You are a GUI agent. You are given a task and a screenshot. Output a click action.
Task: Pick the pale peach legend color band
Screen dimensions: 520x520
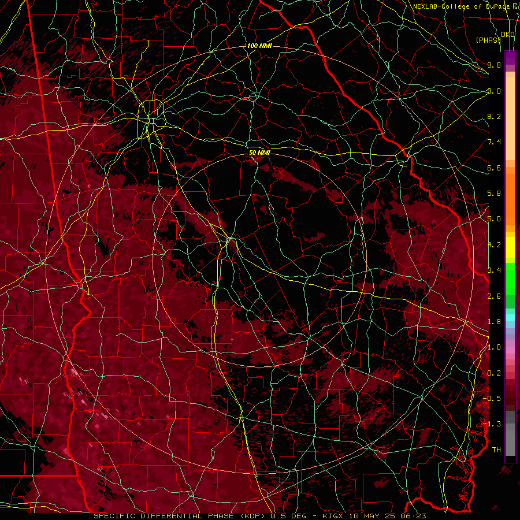[510, 118]
